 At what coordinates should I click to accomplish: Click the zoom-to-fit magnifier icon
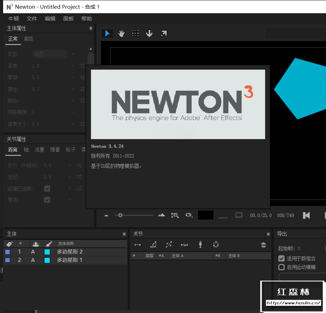175,215
